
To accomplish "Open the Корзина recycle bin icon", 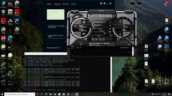I will click(3, 12).
